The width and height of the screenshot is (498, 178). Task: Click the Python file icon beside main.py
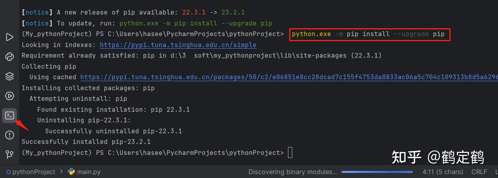[x=71, y=172]
